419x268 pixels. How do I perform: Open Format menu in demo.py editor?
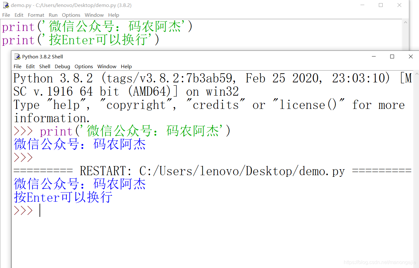point(36,15)
